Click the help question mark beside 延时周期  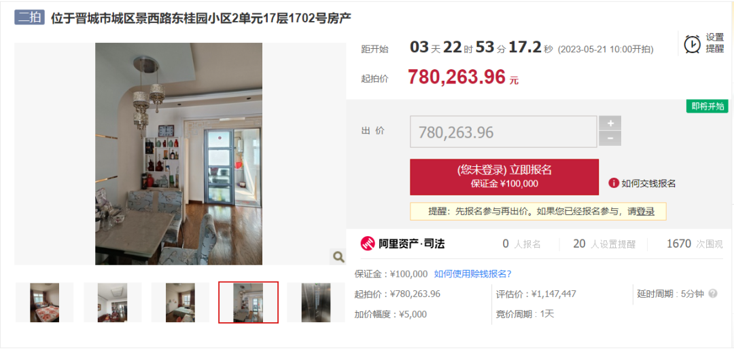click(x=713, y=294)
